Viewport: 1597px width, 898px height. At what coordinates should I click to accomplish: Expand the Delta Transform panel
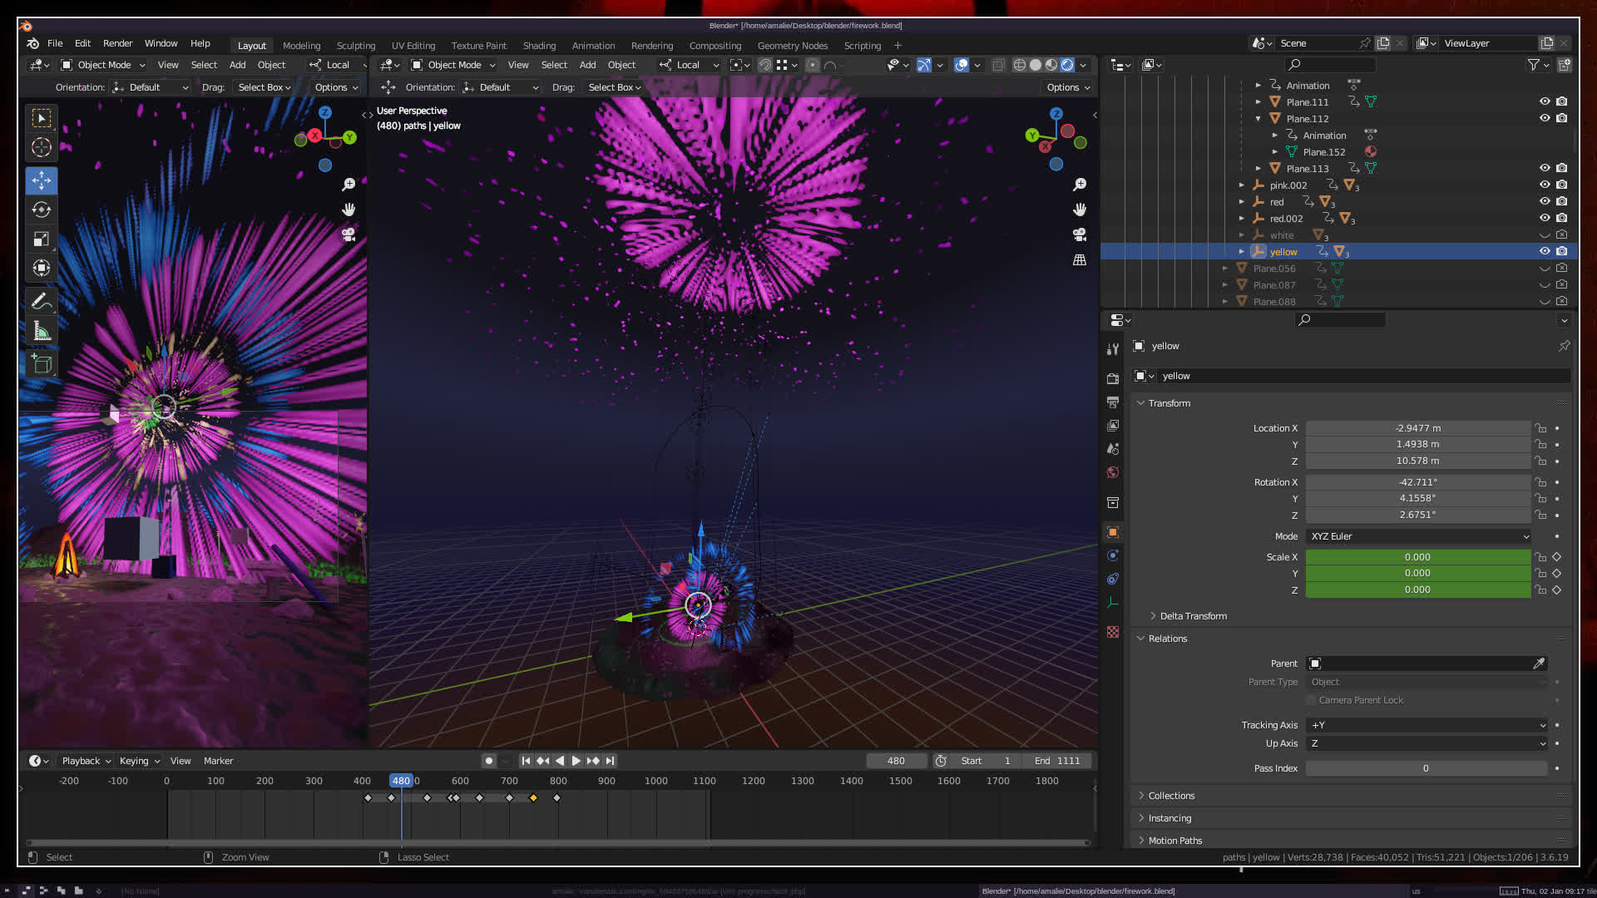1193,616
